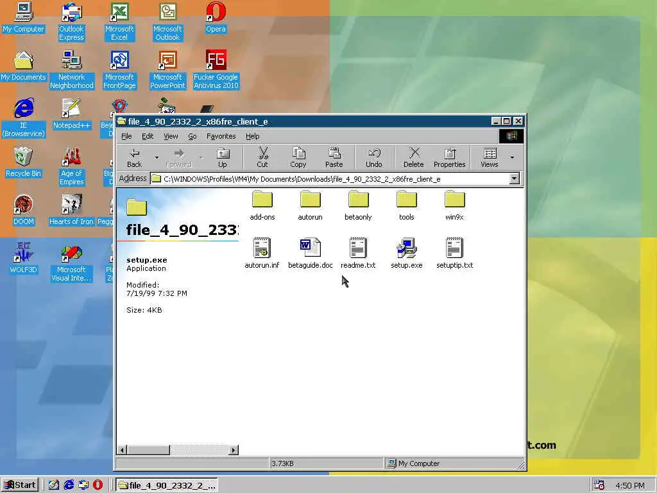Select DOOM desktop shortcut
Image resolution: width=657 pixels, height=493 pixels.
(24, 211)
